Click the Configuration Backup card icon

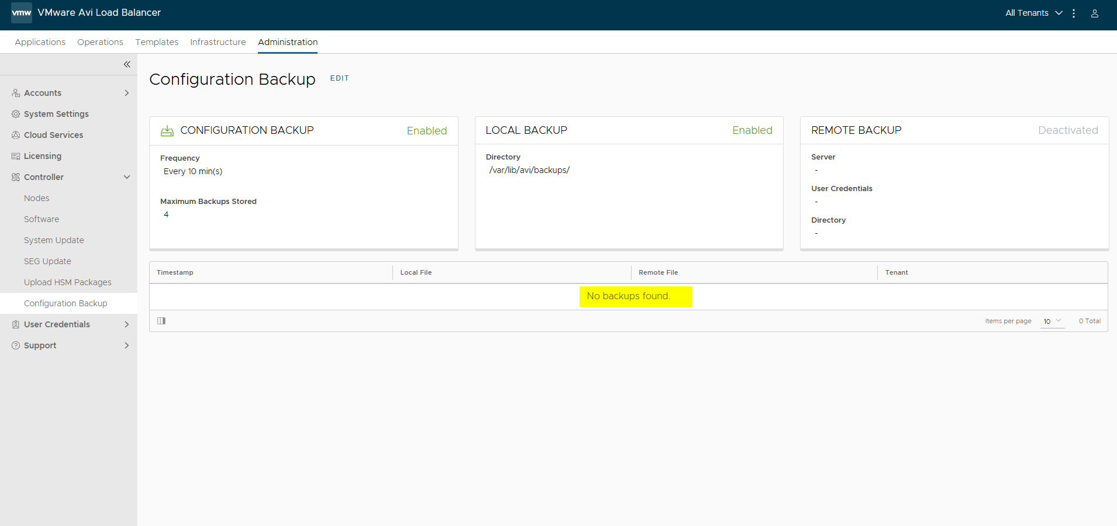point(167,131)
